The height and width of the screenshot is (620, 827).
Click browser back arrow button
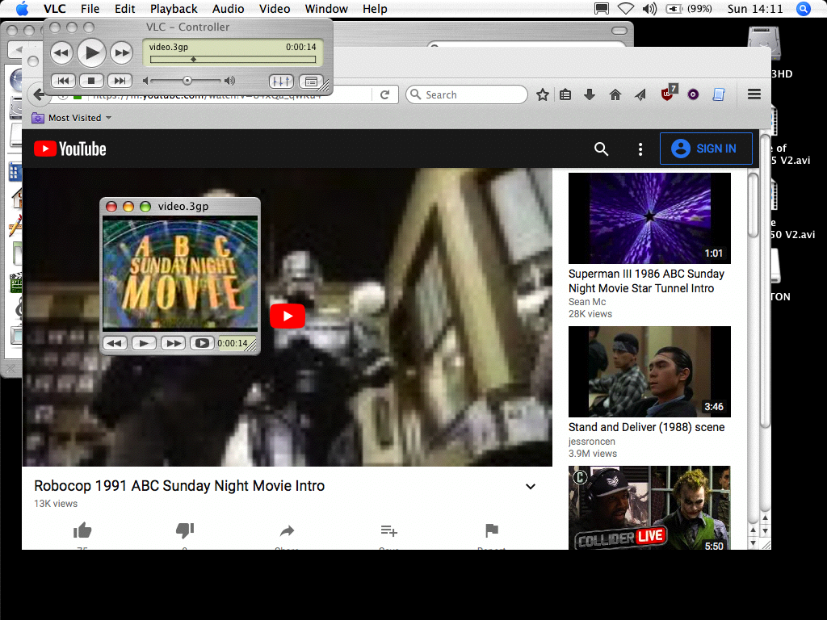pyautogui.click(x=38, y=95)
